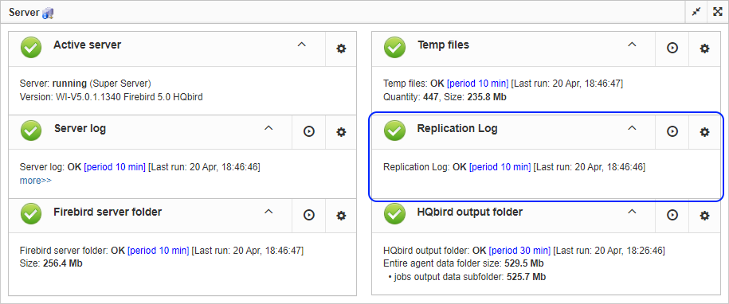The height and width of the screenshot is (304, 729).
Task: Open the Replication Log period 10 min link
Action: [x=500, y=167]
